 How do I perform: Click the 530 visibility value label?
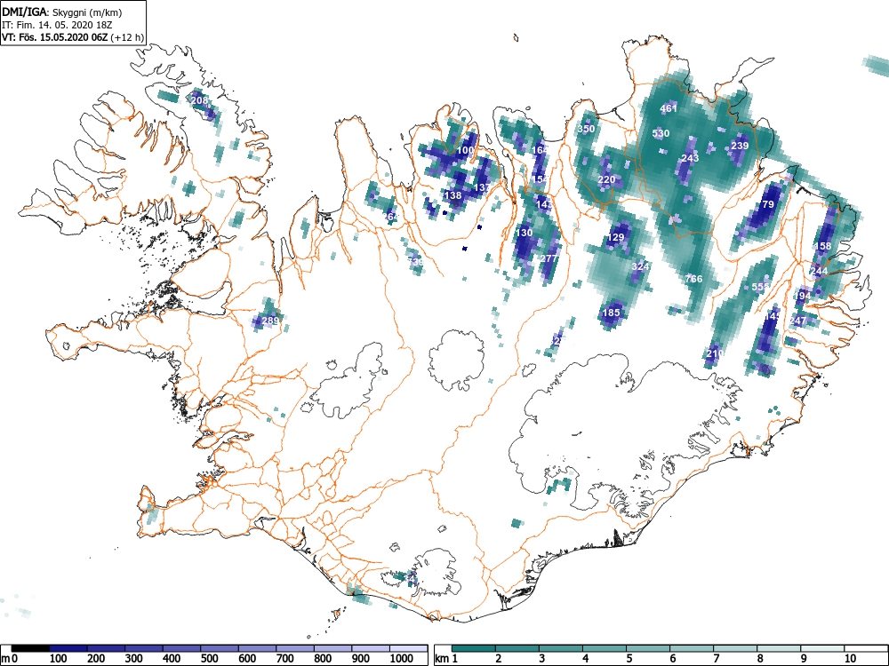(661, 134)
